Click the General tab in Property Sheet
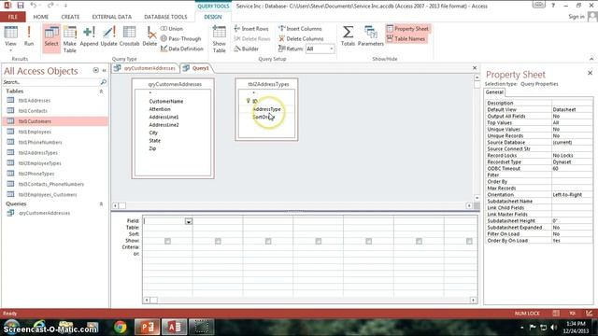The image size is (598, 336). 494,92
